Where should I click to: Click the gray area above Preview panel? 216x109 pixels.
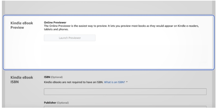coord(108,7)
